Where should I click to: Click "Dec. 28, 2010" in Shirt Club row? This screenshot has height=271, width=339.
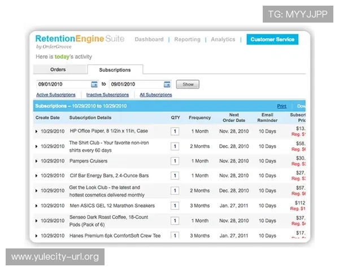tap(234, 146)
